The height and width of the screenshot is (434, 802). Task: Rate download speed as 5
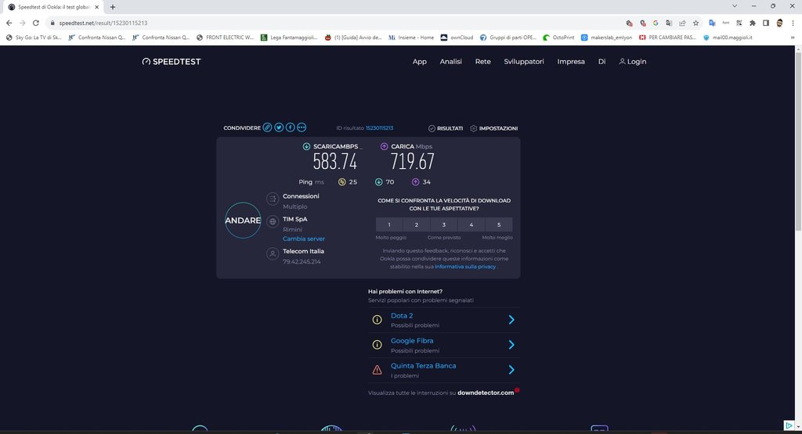point(498,224)
